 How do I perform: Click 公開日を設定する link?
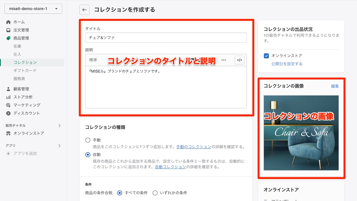(287, 64)
